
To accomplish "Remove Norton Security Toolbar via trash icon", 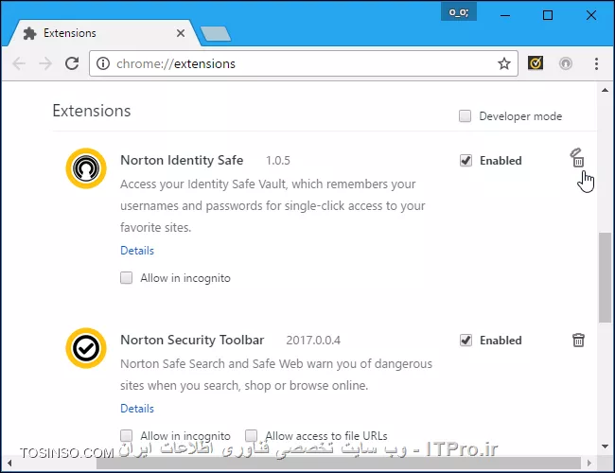I will pos(578,340).
